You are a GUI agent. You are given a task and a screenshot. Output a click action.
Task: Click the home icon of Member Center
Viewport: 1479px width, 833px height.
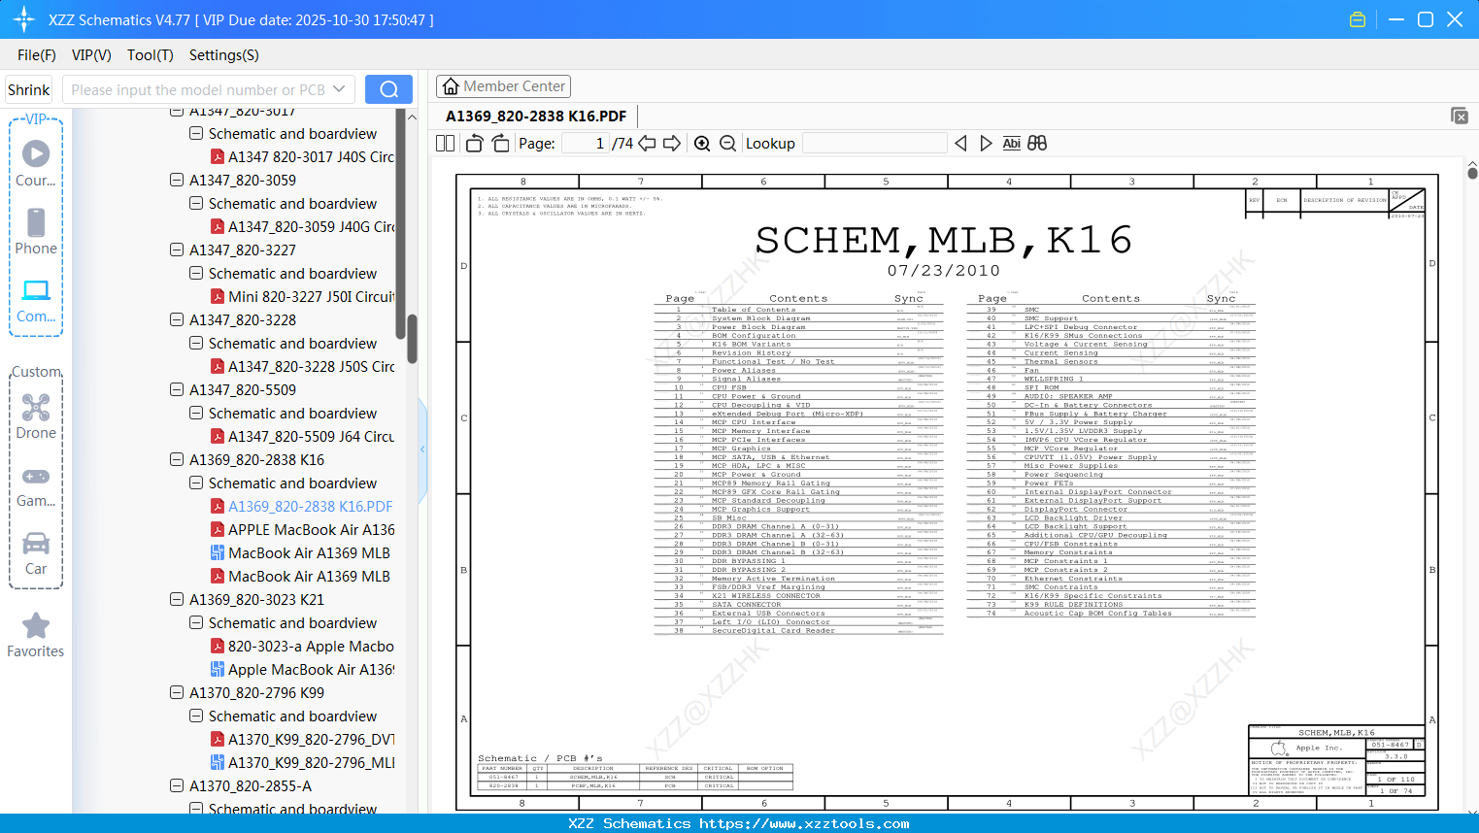pos(451,86)
